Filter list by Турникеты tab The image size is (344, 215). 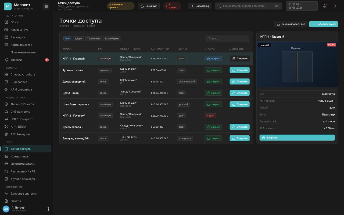pyautogui.click(x=94, y=38)
